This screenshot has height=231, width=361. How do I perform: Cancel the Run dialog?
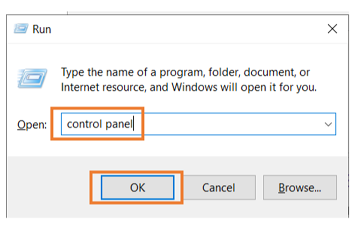click(219, 188)
